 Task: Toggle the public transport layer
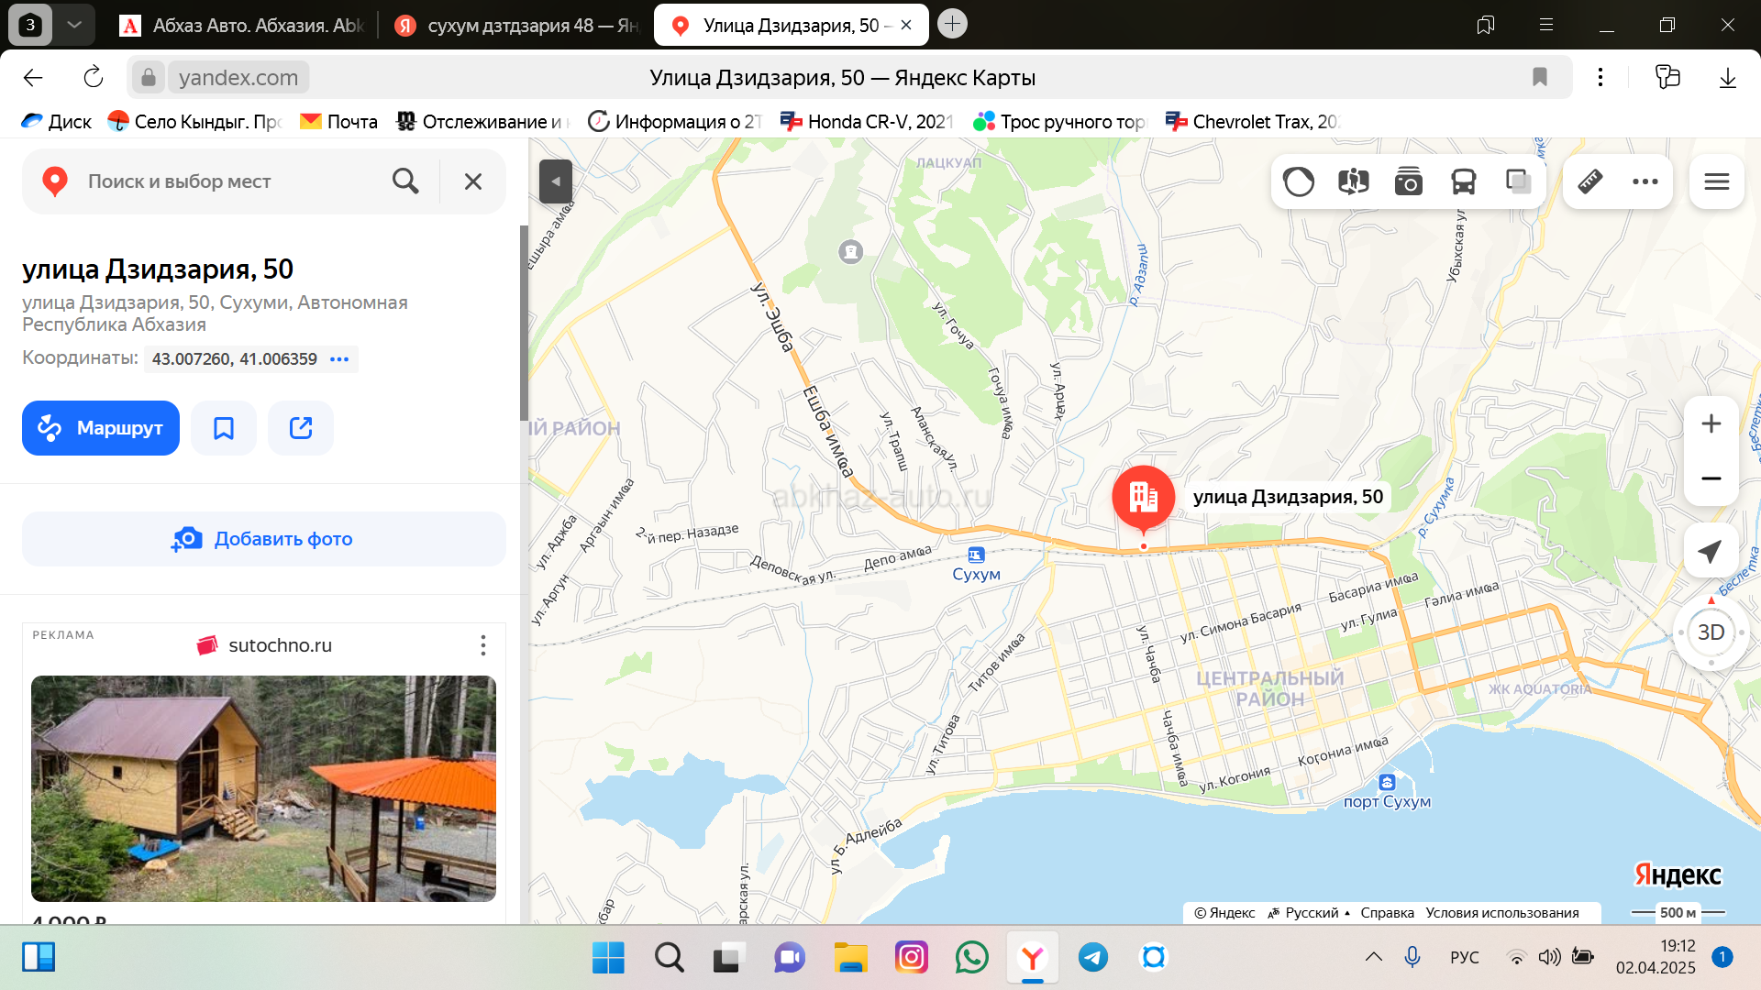(x=1463, y=181)
